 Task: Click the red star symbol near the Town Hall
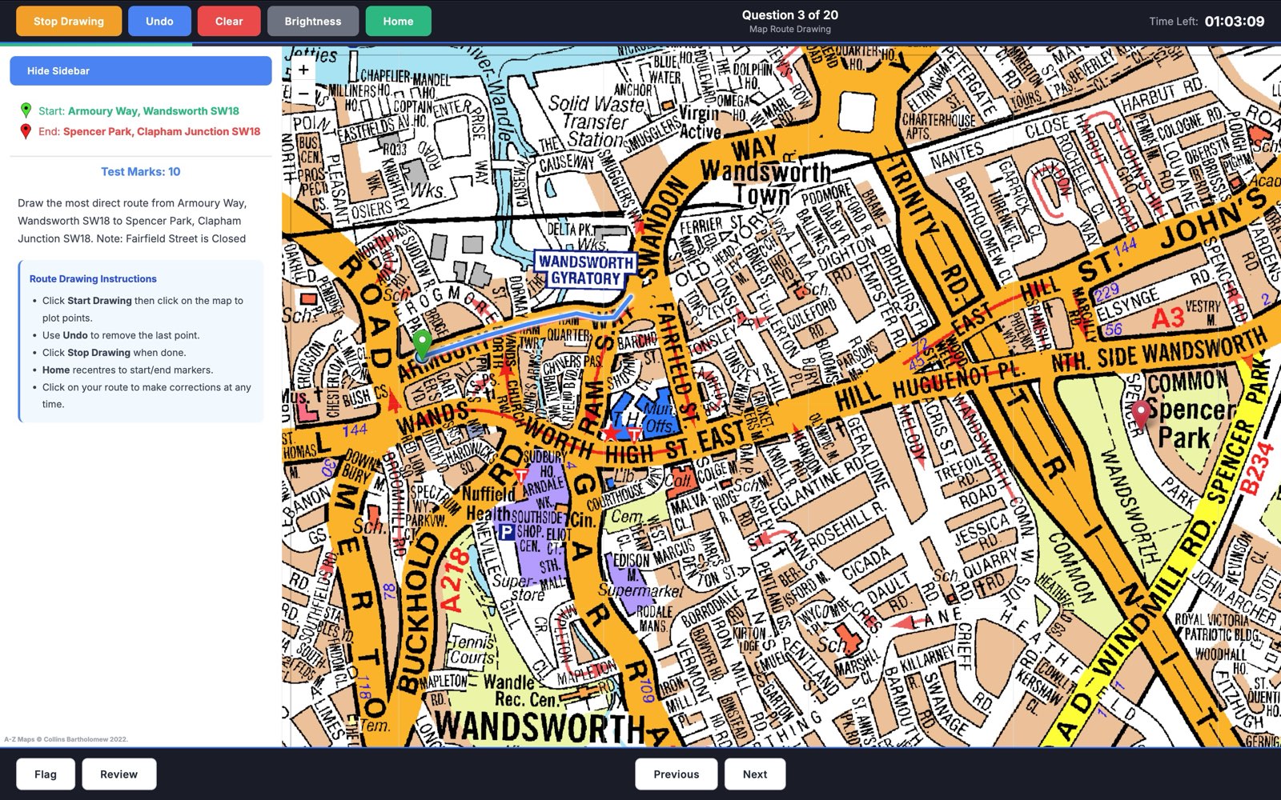pos(611,433)
